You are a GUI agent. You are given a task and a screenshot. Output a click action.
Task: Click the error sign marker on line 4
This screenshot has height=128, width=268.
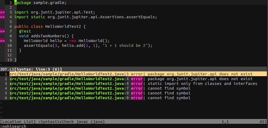click(2, 17)
